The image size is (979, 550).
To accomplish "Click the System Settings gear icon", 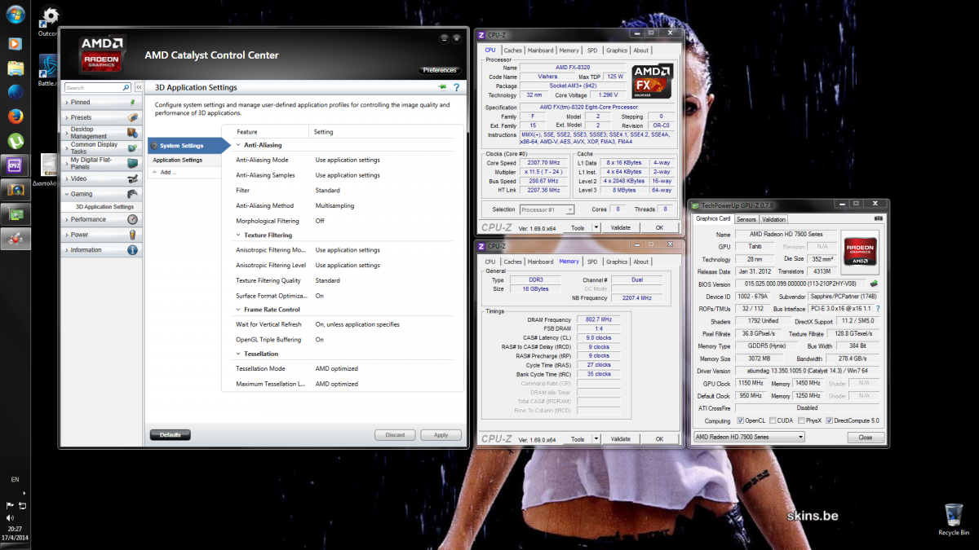I will 153,146.
